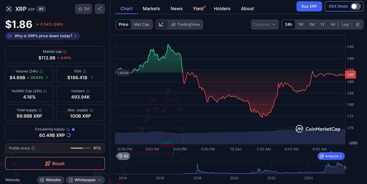Switch to candlestick chart view

point(173,24)
